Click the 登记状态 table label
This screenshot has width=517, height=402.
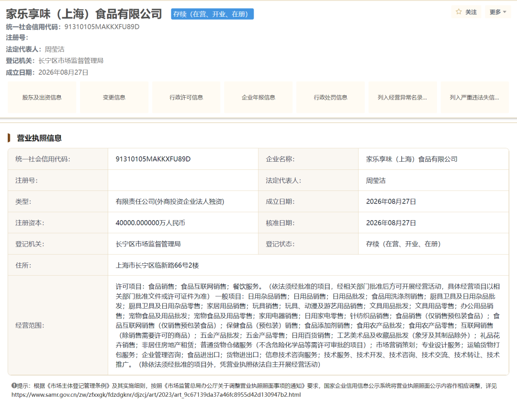(x=280, y=244)
